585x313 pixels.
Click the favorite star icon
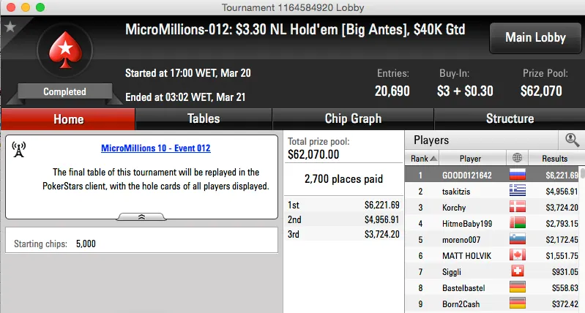[x=10, y=27]
